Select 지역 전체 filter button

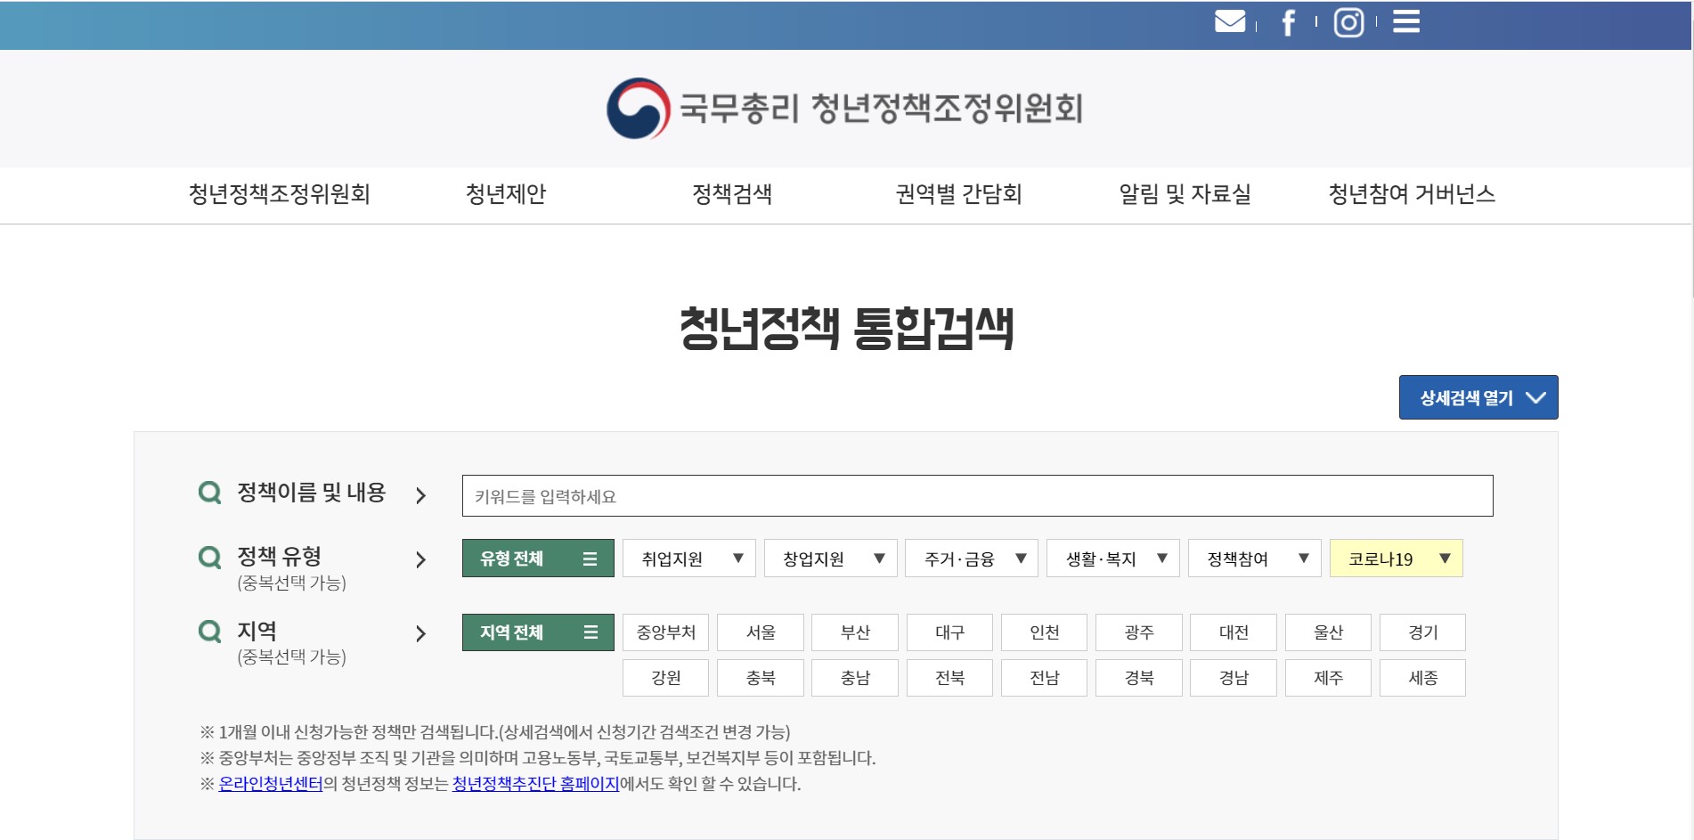coord(538,632)
